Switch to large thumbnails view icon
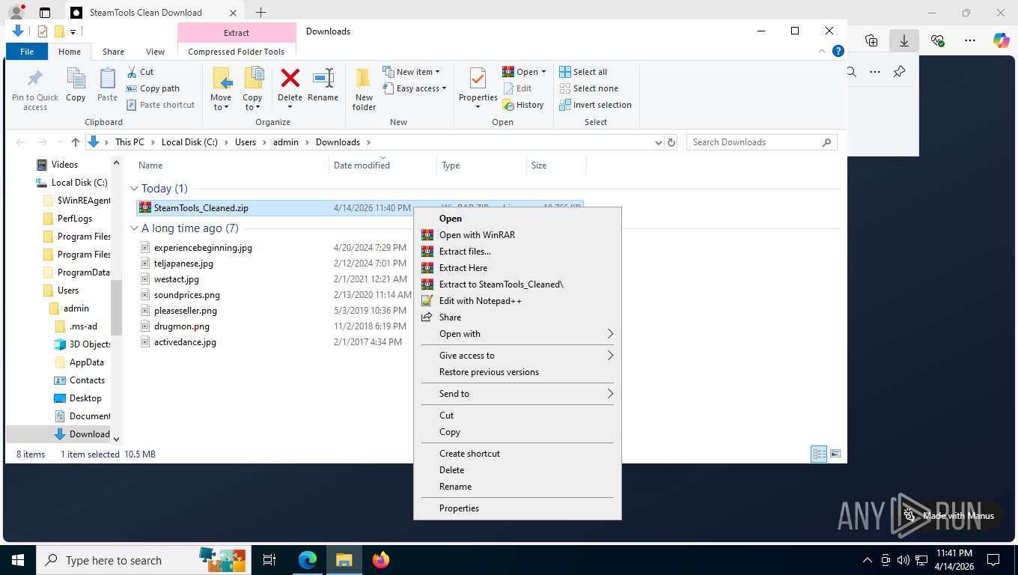The height and width of the screenshot is (575, 1018). (x=835, y=454)
